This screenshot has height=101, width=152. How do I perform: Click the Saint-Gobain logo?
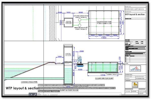click(135, 68)
